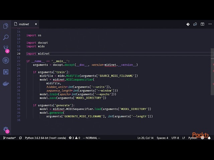The width and height of the screenshot is (214, 160).
Task: Open editor More Actions menu
Action: tap(210, 24)
